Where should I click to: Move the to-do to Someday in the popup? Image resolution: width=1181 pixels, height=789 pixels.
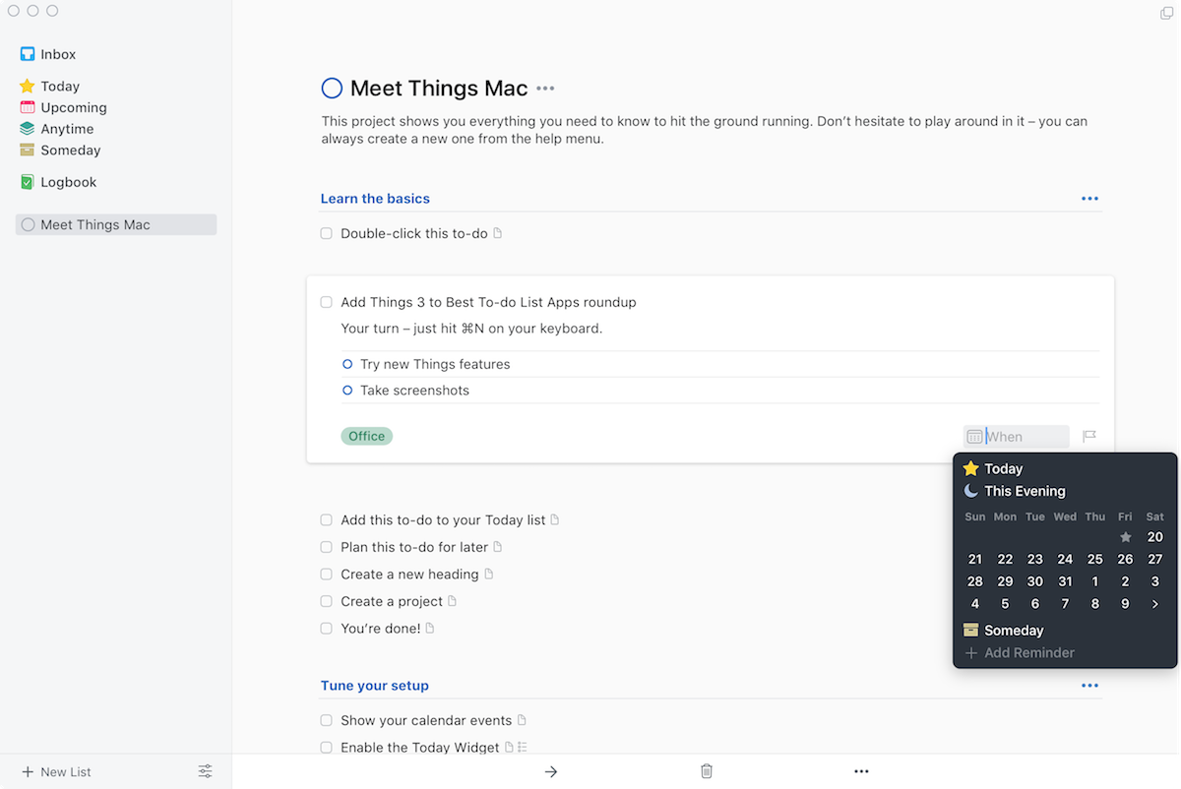(x=1014, y=630)
